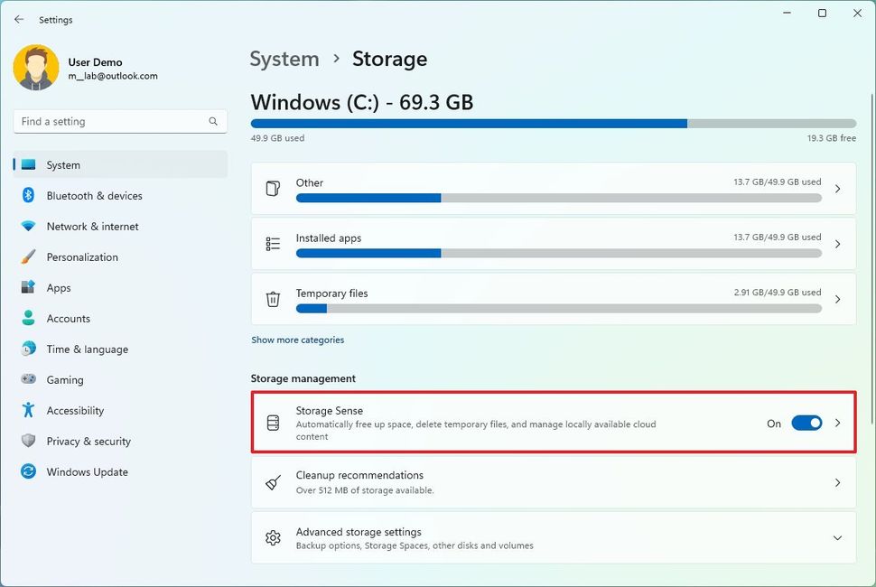Viewport: 876px width, 587px height.
Task: Expand Advanced storage settings chevron
Action: tap(837, 538)
